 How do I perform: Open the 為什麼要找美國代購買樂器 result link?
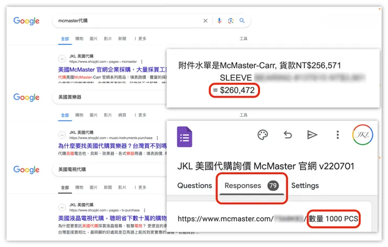tap(112, 146)
